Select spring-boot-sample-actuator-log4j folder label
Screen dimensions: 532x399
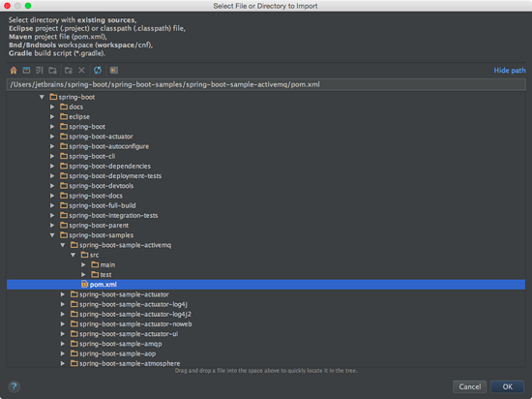[x=133, y=304]
